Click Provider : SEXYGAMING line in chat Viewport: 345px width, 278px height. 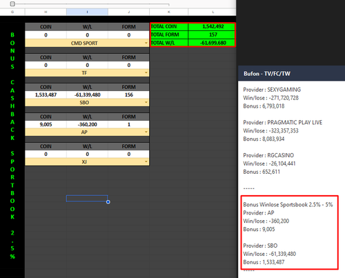tap(272, 90)
